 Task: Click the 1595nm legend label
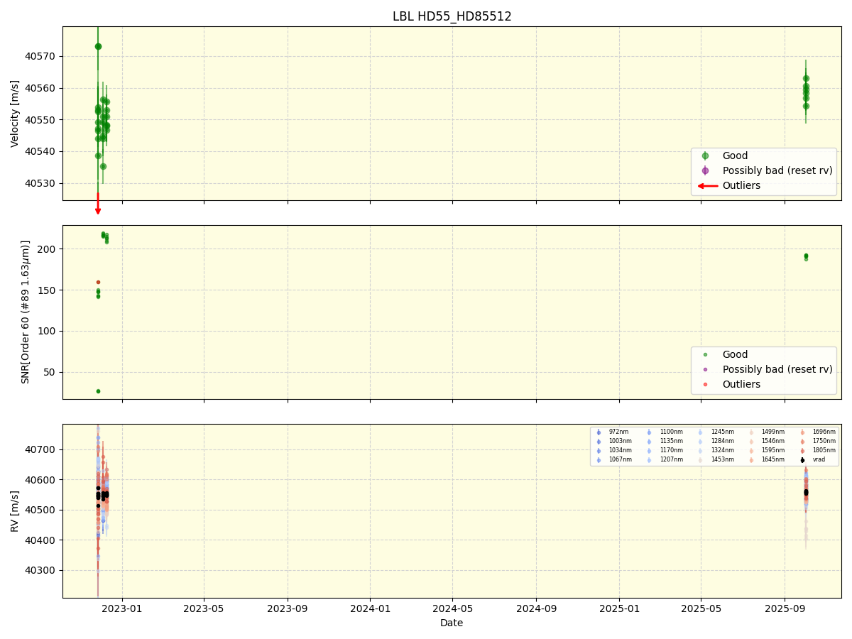773,450
